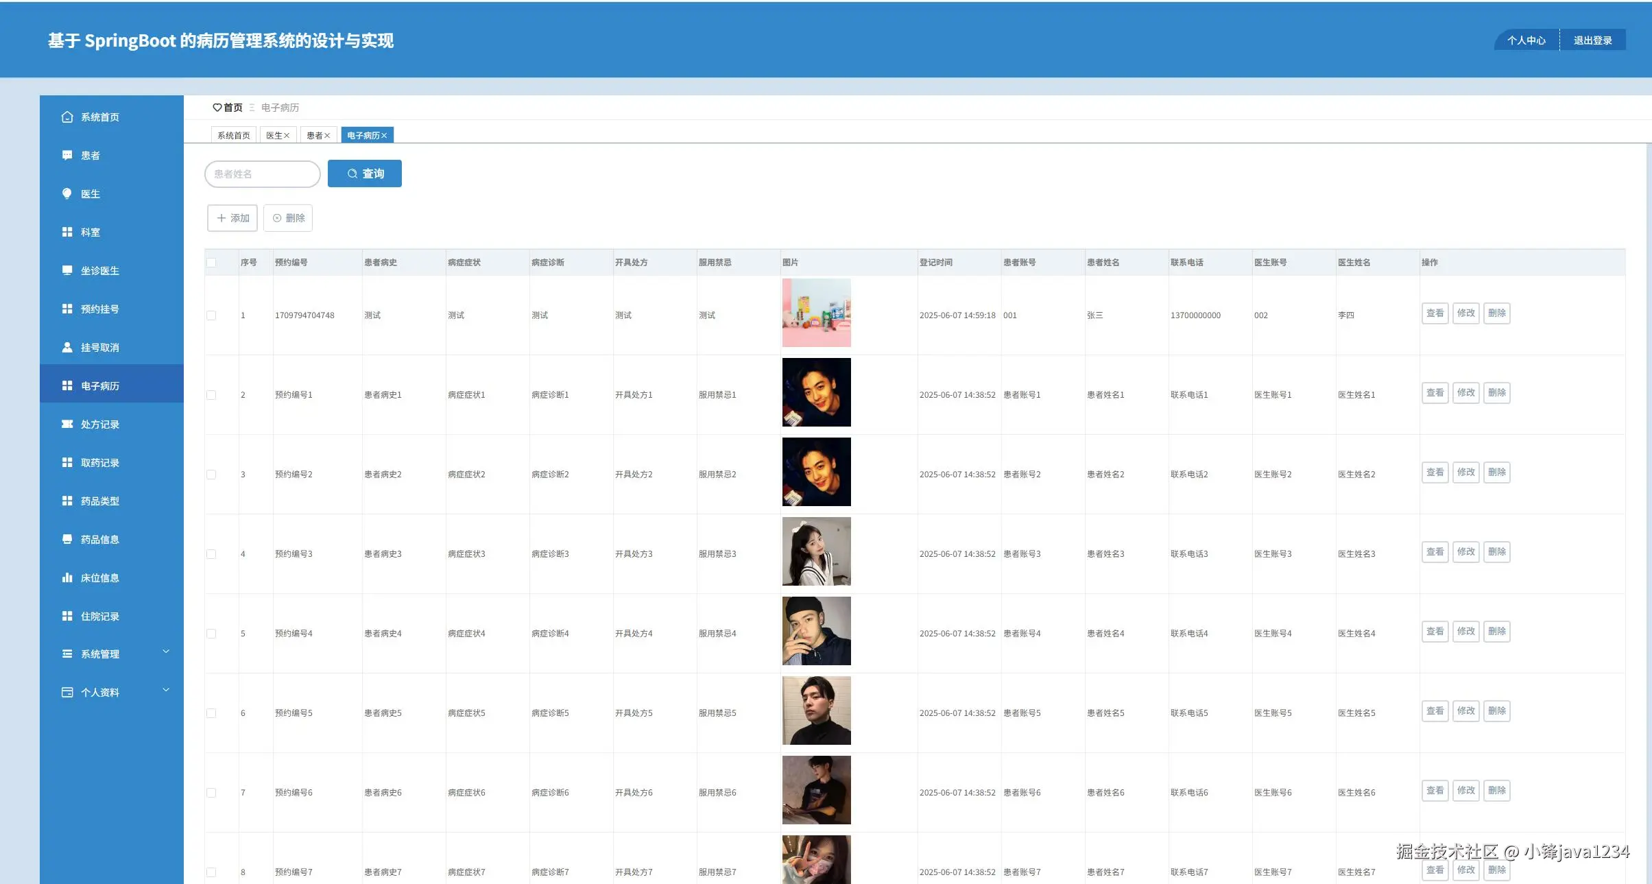Tick the select-all checkbox in table header
This screenshot has height=884, width=1652.
[x=211, y=263]
